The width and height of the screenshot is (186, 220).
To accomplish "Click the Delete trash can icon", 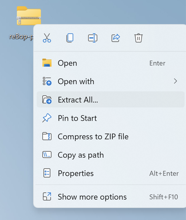I will (138, 38).
